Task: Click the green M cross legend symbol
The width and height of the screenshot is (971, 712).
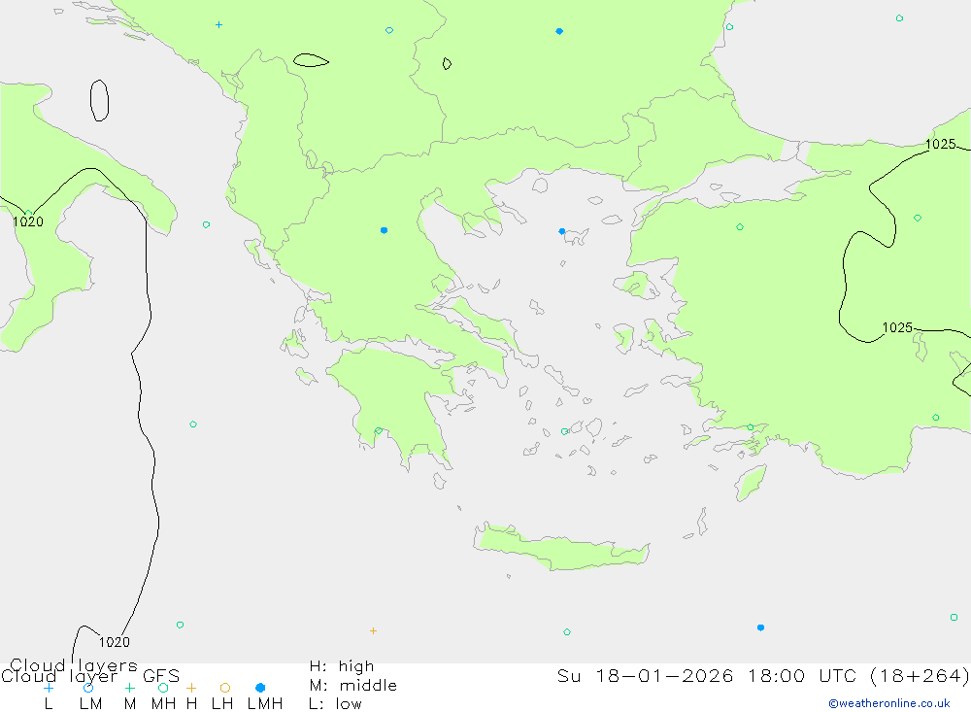Action: (x=129, y=688)
